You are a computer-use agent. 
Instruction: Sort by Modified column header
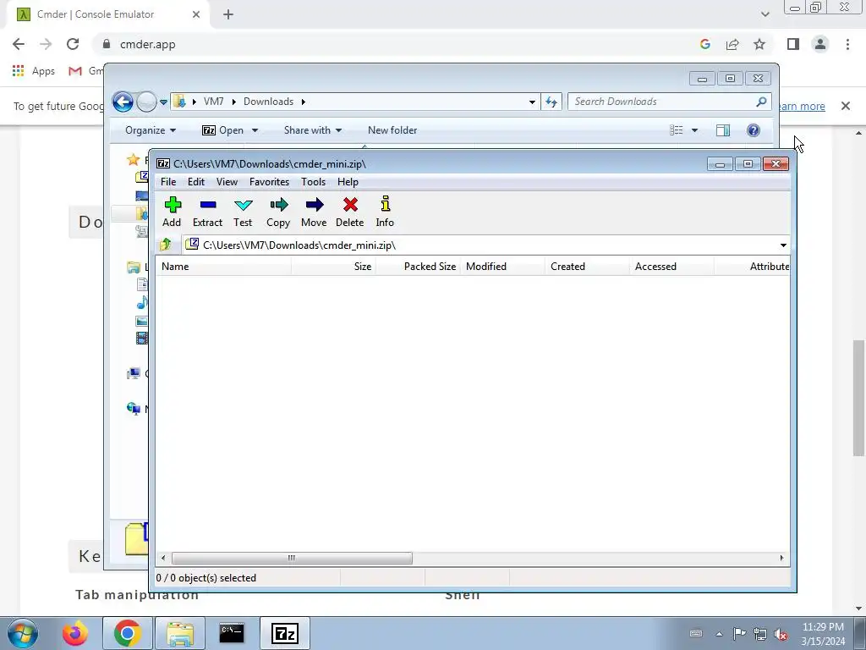(502, 267)
